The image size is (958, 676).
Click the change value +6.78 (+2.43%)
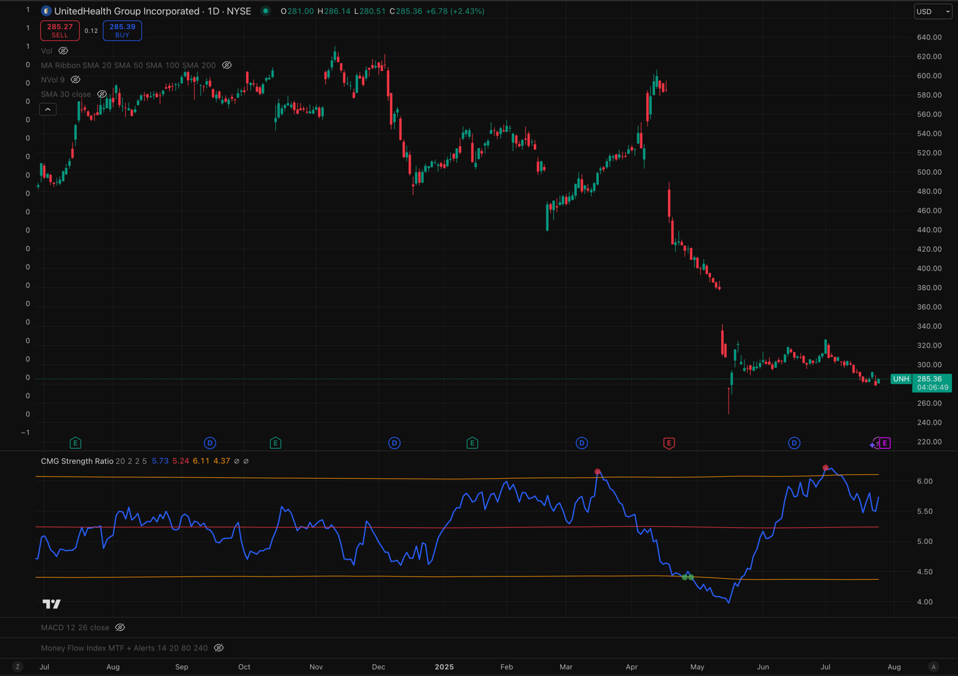pos(455,11)
